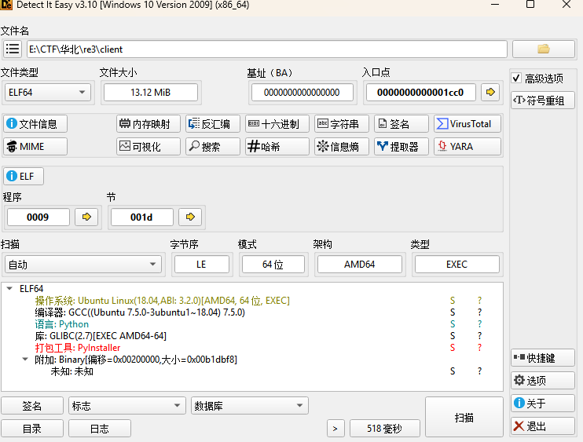Open 十六进制 hex viewer

(277, 124)
